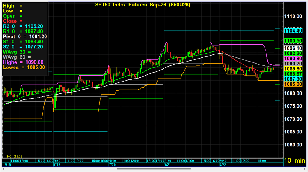Click the Low legend row

pos(12,11)
